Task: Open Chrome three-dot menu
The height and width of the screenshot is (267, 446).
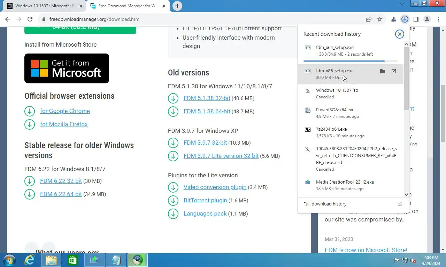Action: (x=438, y=19)
